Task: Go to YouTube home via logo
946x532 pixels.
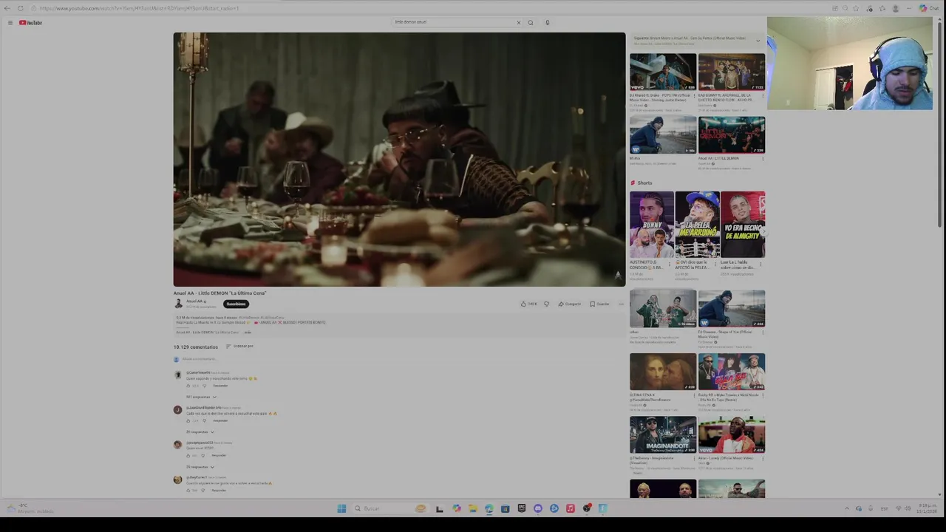Action: [30, 23]
